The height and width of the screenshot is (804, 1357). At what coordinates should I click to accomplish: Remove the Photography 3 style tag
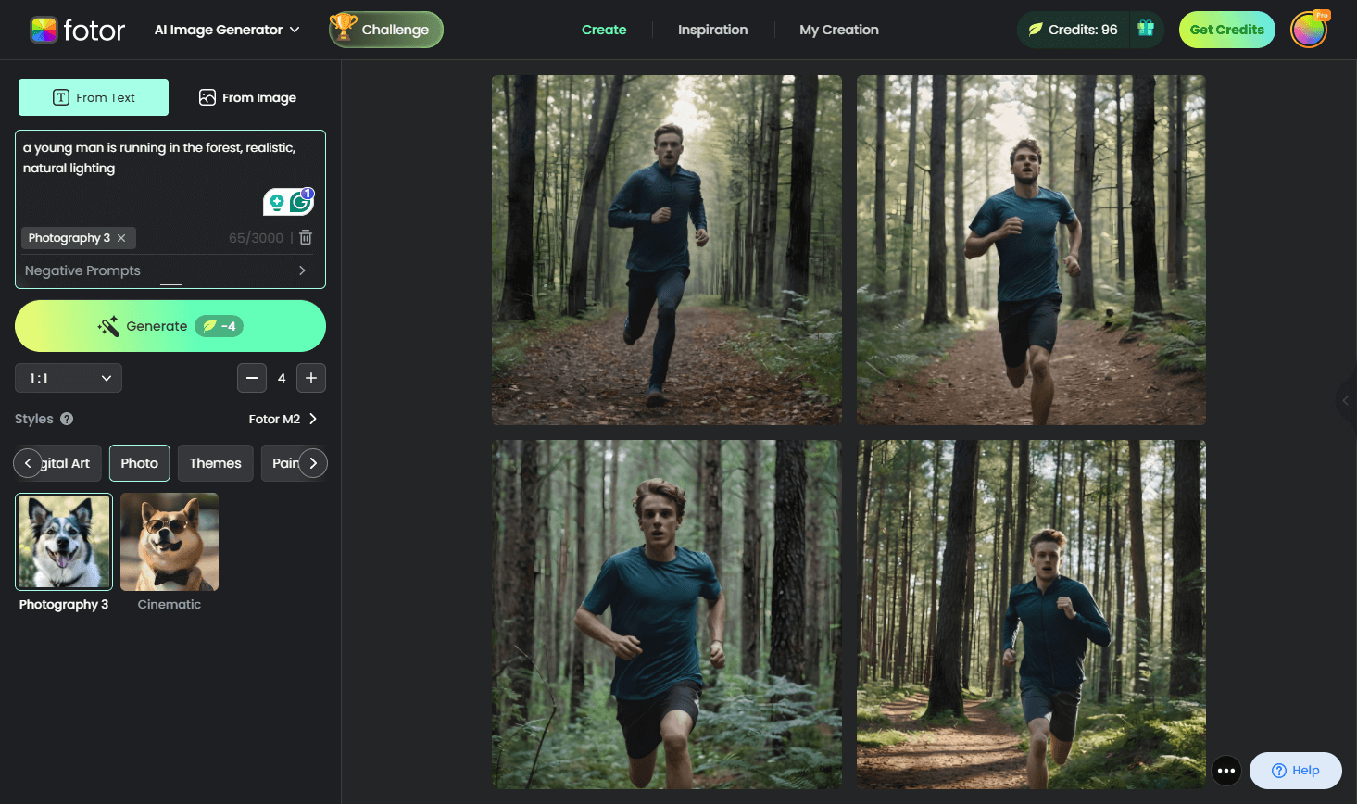(121, 238)
